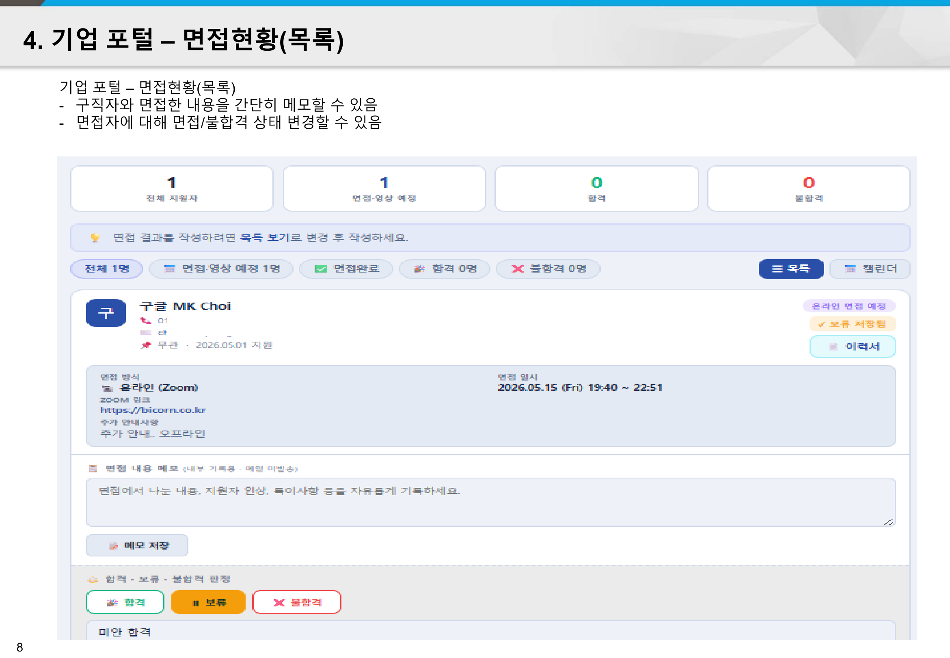Click the 구글 MK Choi applicant name

186,306
